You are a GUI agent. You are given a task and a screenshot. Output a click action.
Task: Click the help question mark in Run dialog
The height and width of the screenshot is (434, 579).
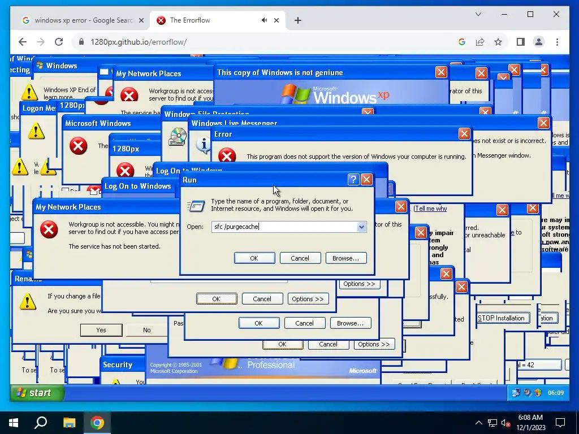(353, 179)
